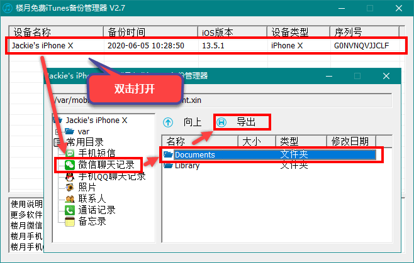The width and height of the screenshot is (414, 263).
Task: Click 设备名称 column header in main window
Action: [56, 32]
